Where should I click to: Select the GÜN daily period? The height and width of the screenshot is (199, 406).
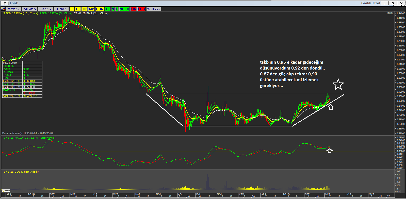[x=100, y=9]
